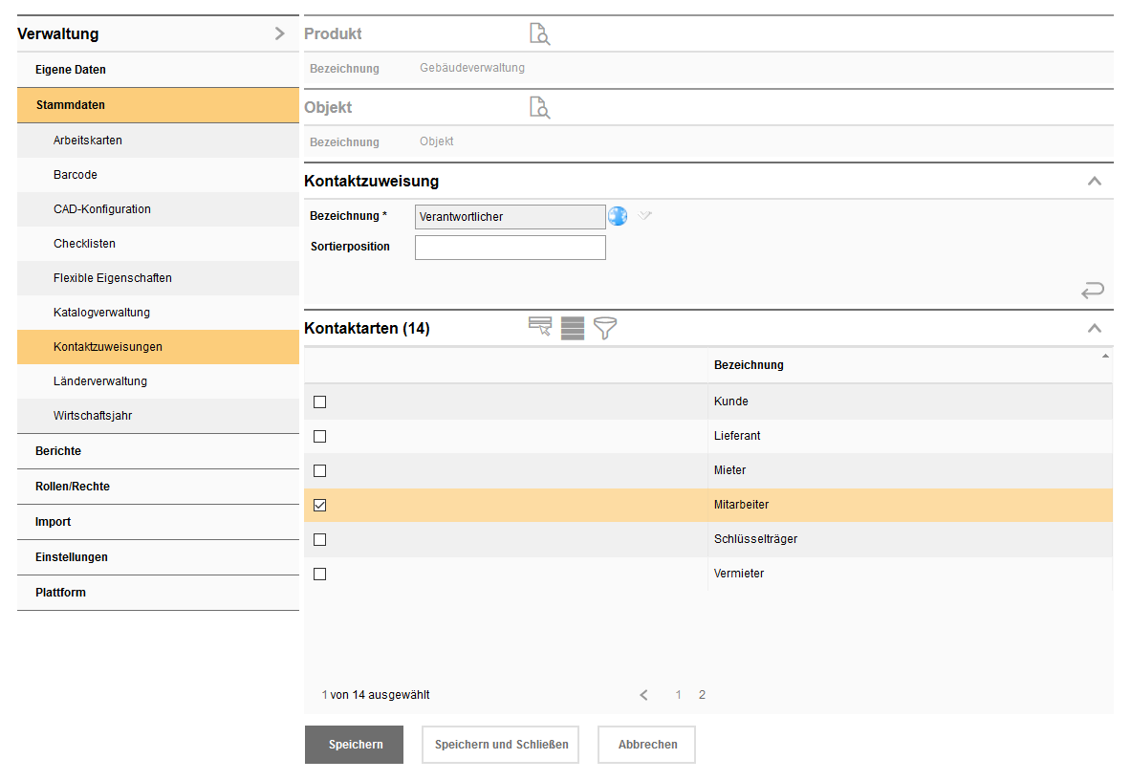Collapse the Kontaktzuweisung section

click(1095, 181)
